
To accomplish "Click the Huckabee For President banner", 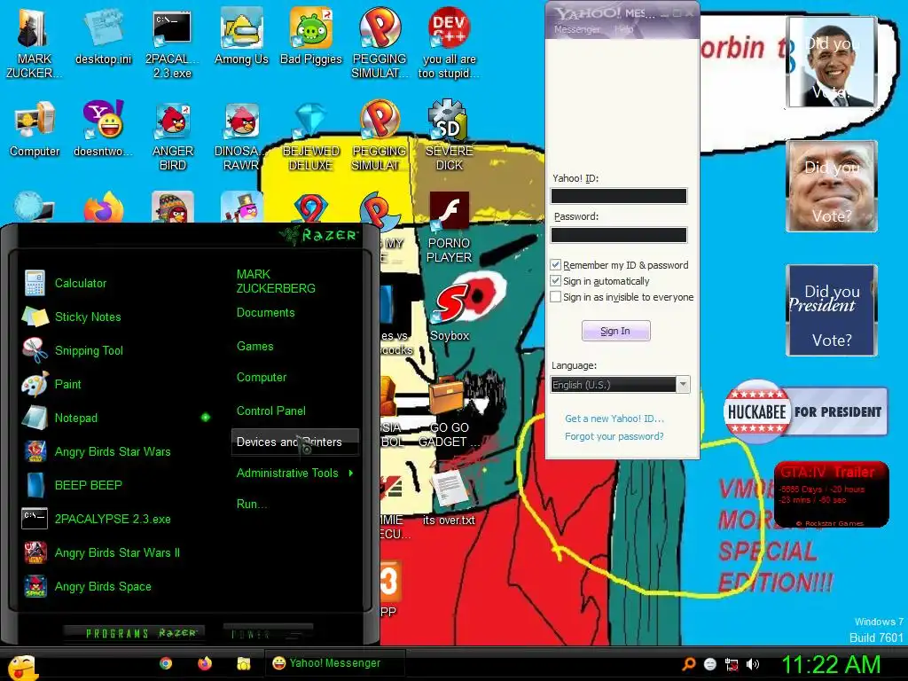I will (x=805, y=411).
